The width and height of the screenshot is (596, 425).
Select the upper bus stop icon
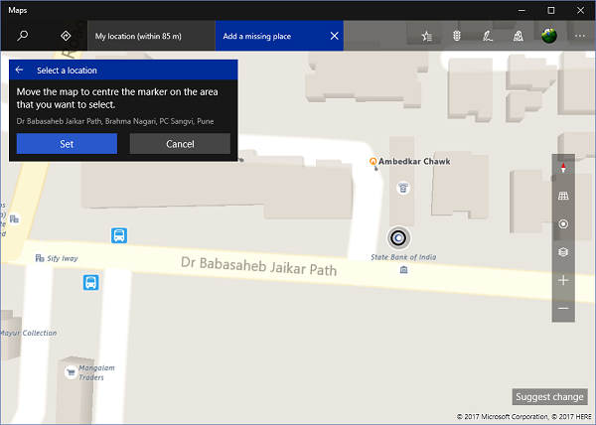pos(119,235)
